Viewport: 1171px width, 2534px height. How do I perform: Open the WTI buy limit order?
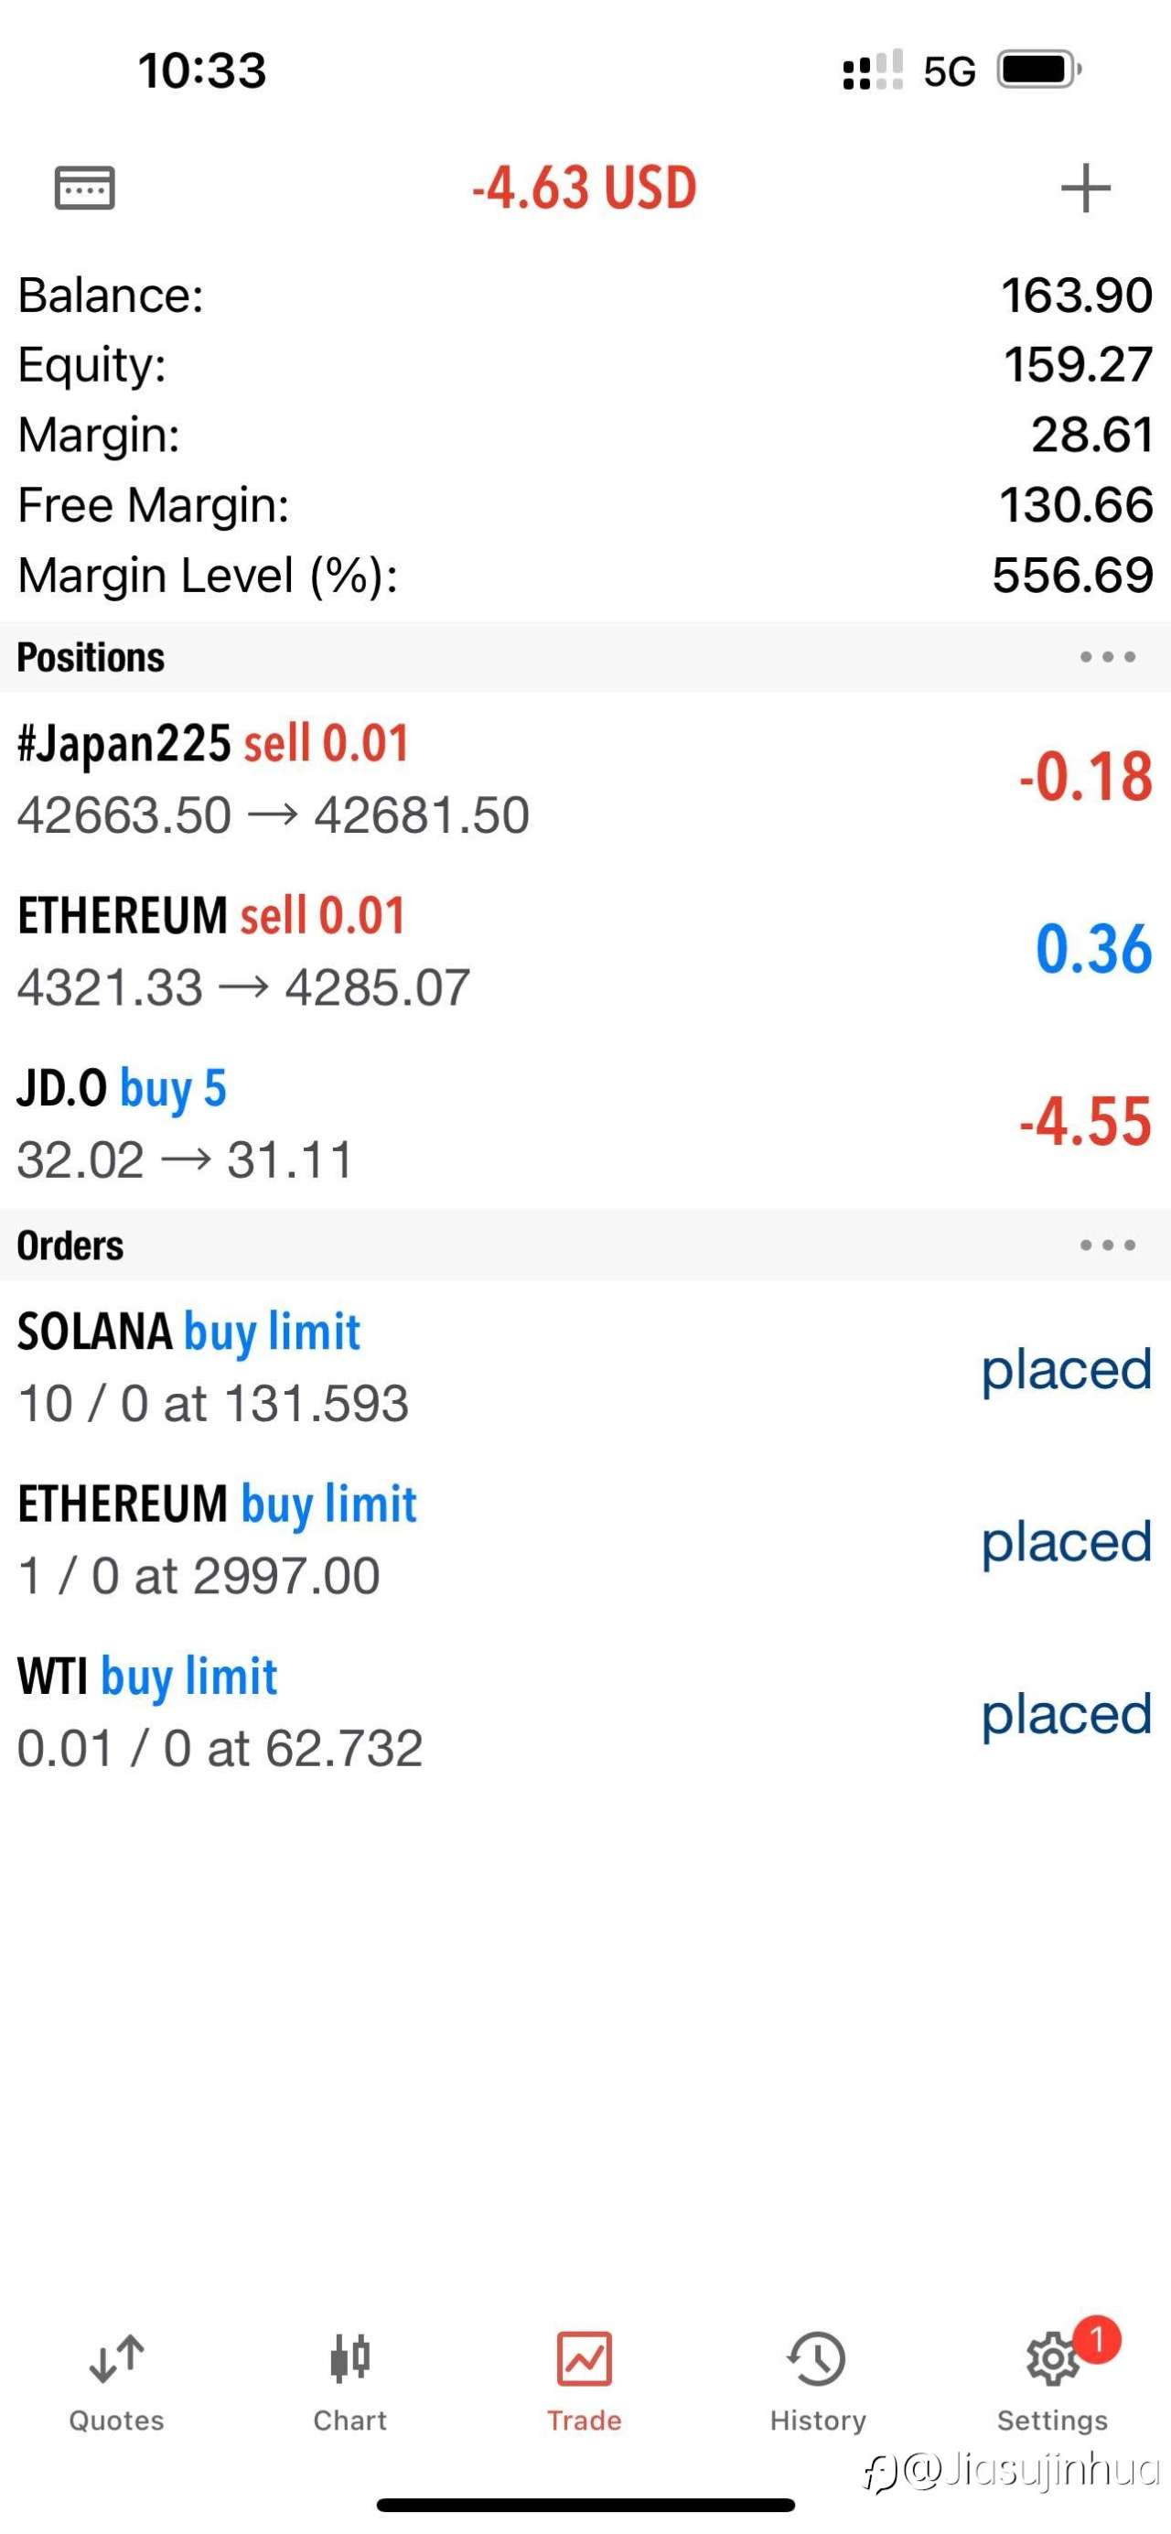(x=585, y=1710)
